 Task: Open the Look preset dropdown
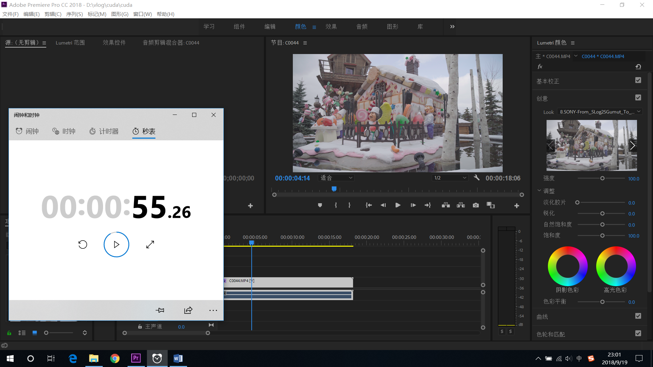click(x=600, y=112)
